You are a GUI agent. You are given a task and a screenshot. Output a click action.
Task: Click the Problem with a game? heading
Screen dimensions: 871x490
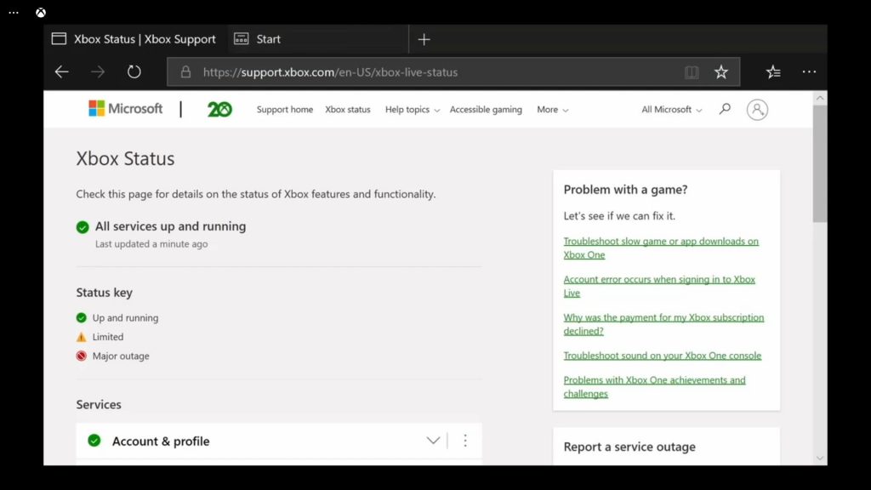(x=625, y=190)
